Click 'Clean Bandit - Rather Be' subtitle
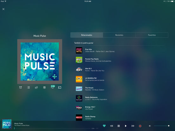 (x=100, y=52)
